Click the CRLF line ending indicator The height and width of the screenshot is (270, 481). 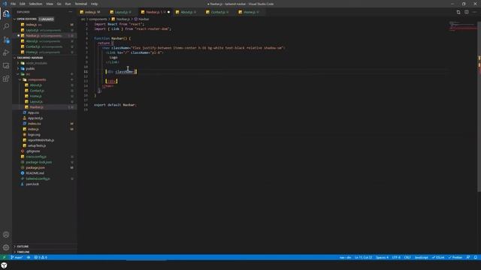(407, 257)
